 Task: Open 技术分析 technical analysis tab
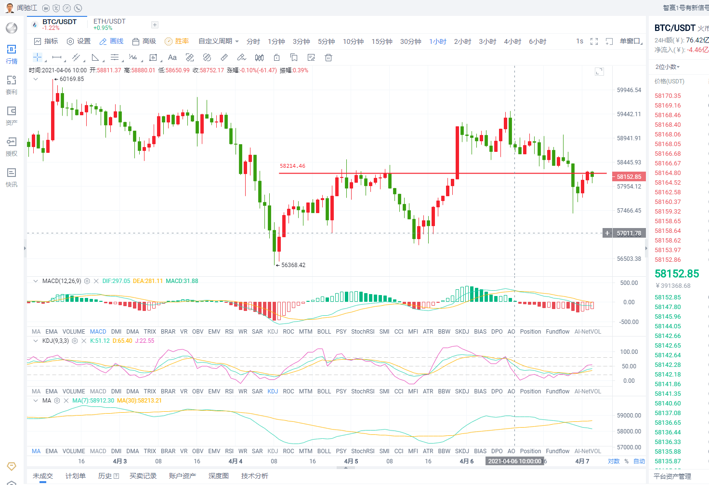(255, 476)
